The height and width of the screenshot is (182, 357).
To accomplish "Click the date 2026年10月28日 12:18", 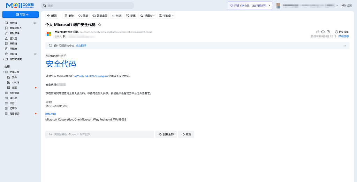I will click(x=323, y=36).
